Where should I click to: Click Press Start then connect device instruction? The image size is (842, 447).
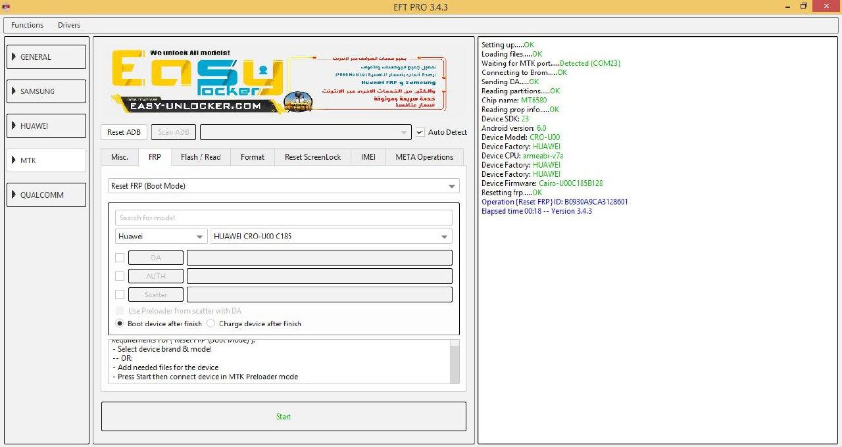205,377
